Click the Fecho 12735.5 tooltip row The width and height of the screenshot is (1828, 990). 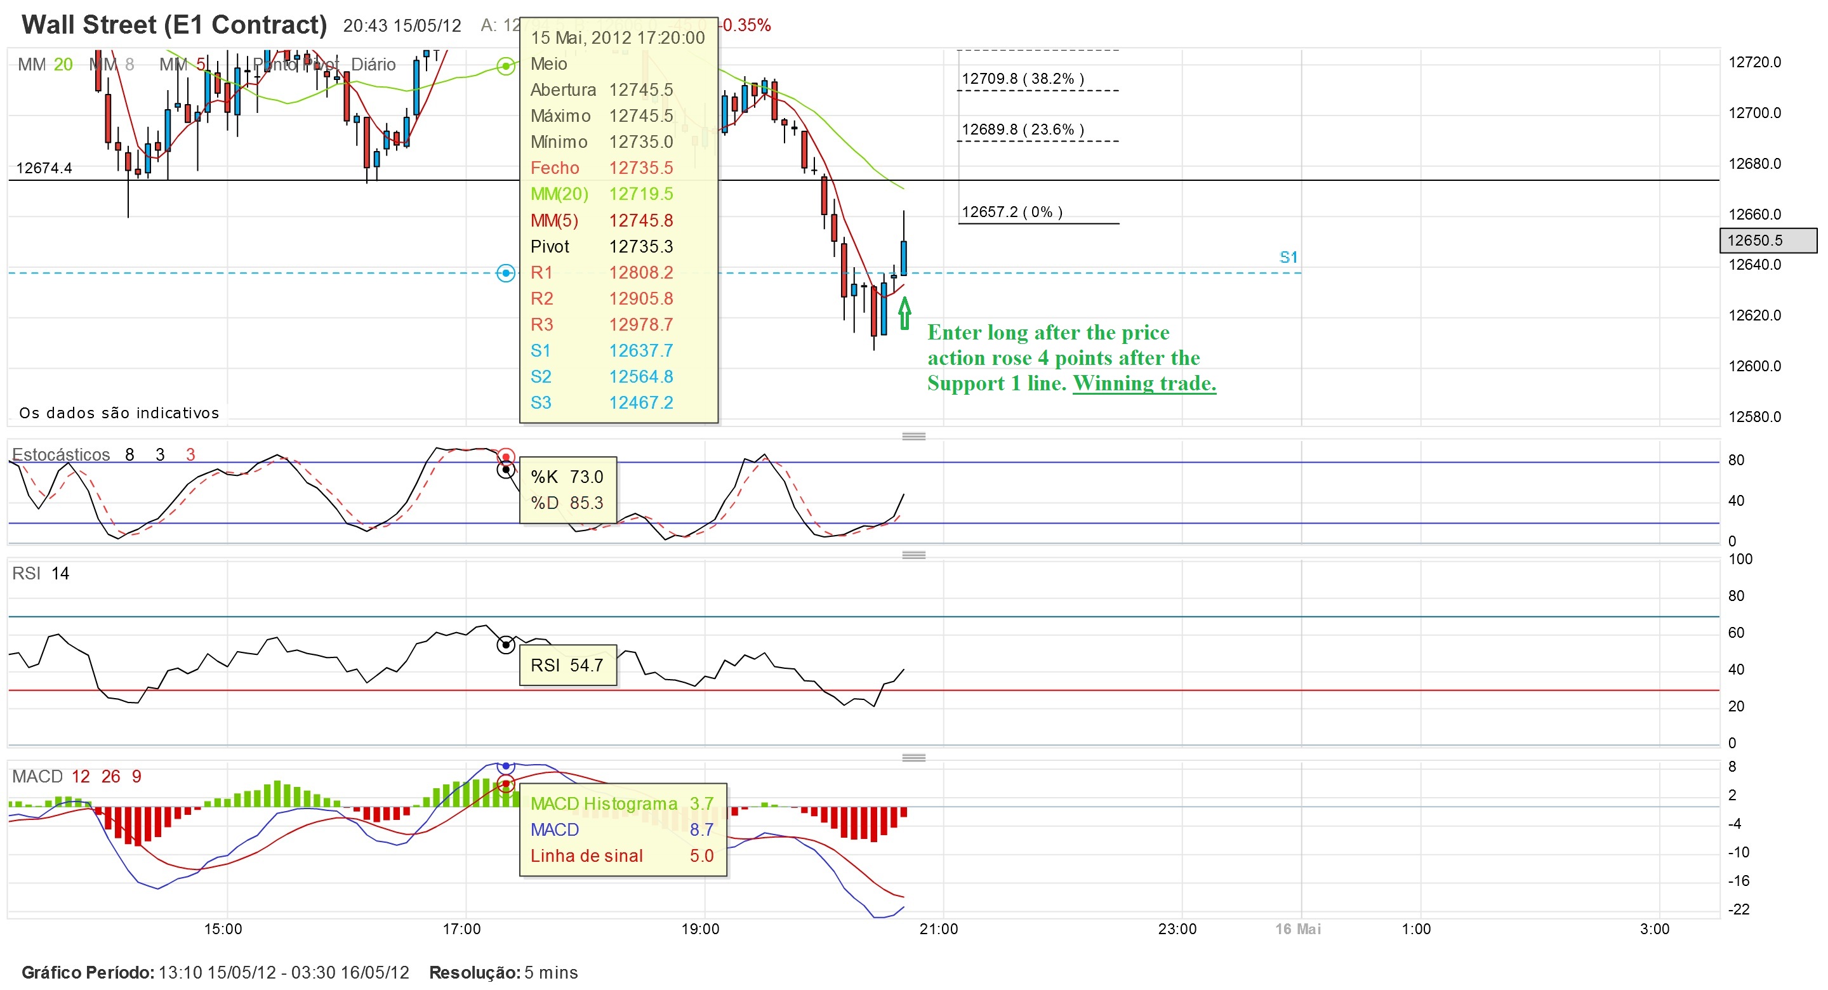(602, 168)
